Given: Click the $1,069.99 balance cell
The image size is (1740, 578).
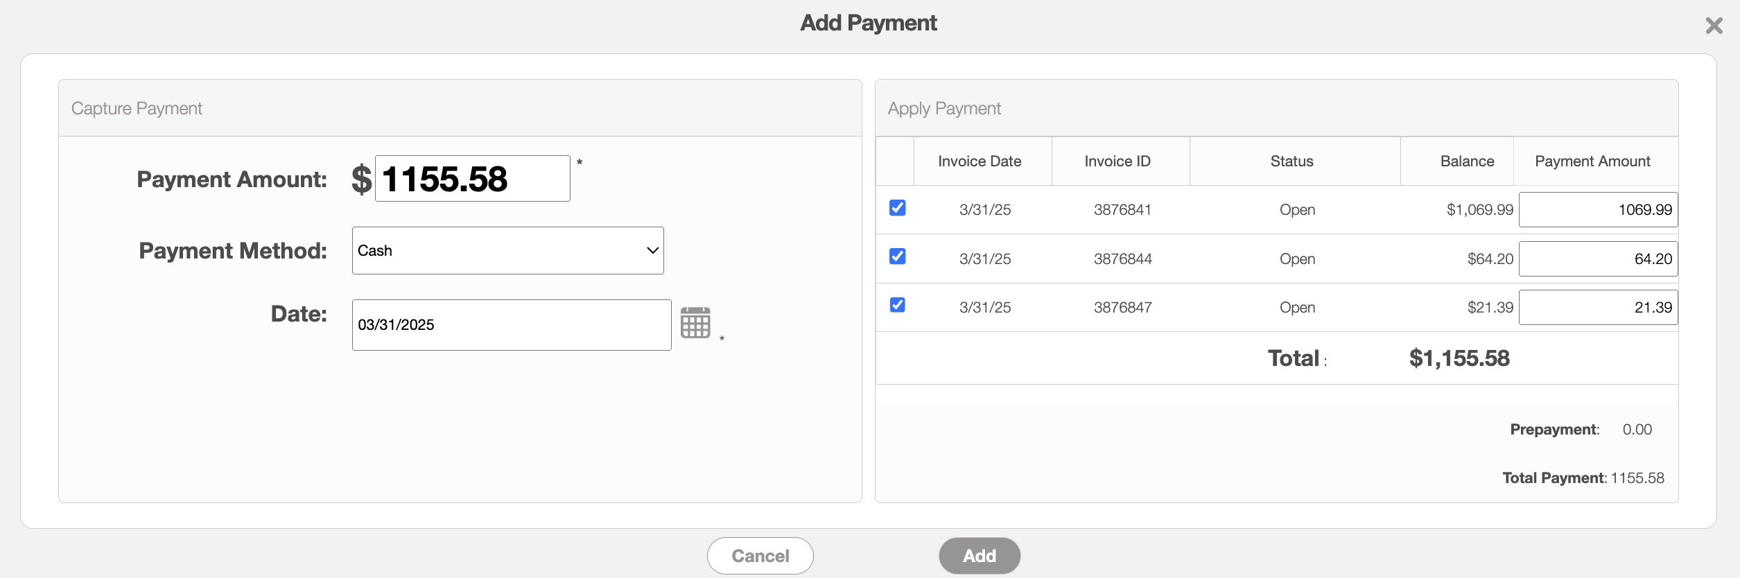Looking at the screenshot, I should point(1479,210).
